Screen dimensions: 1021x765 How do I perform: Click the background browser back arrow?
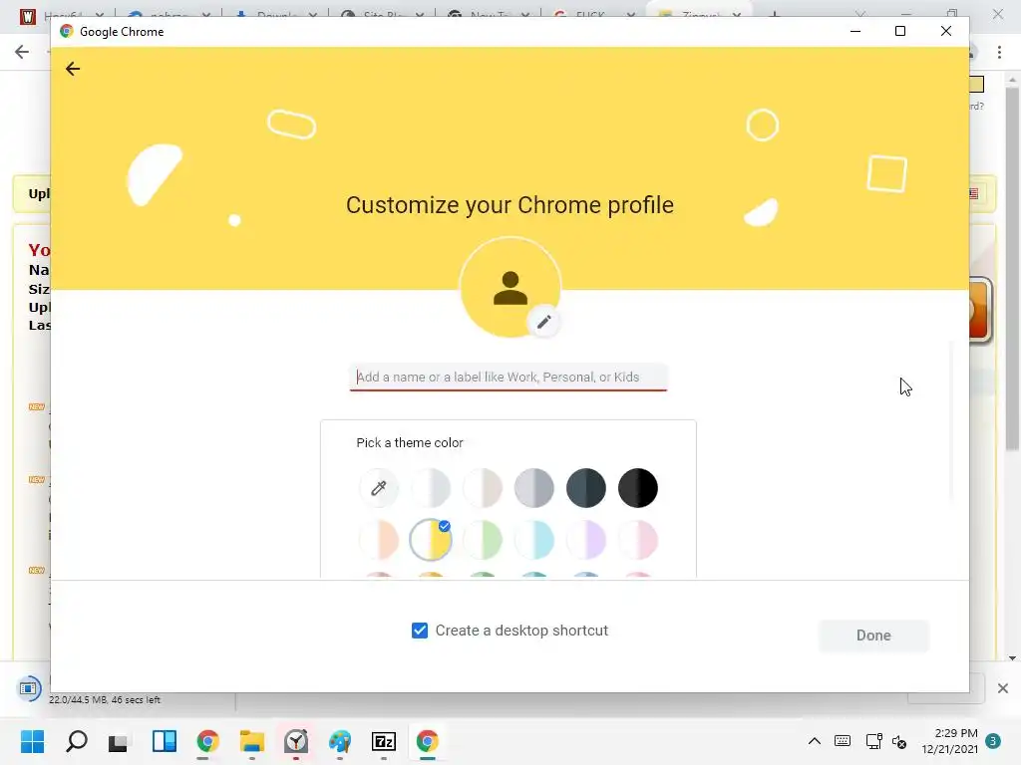pyautogui.click(x=22, y=52)
